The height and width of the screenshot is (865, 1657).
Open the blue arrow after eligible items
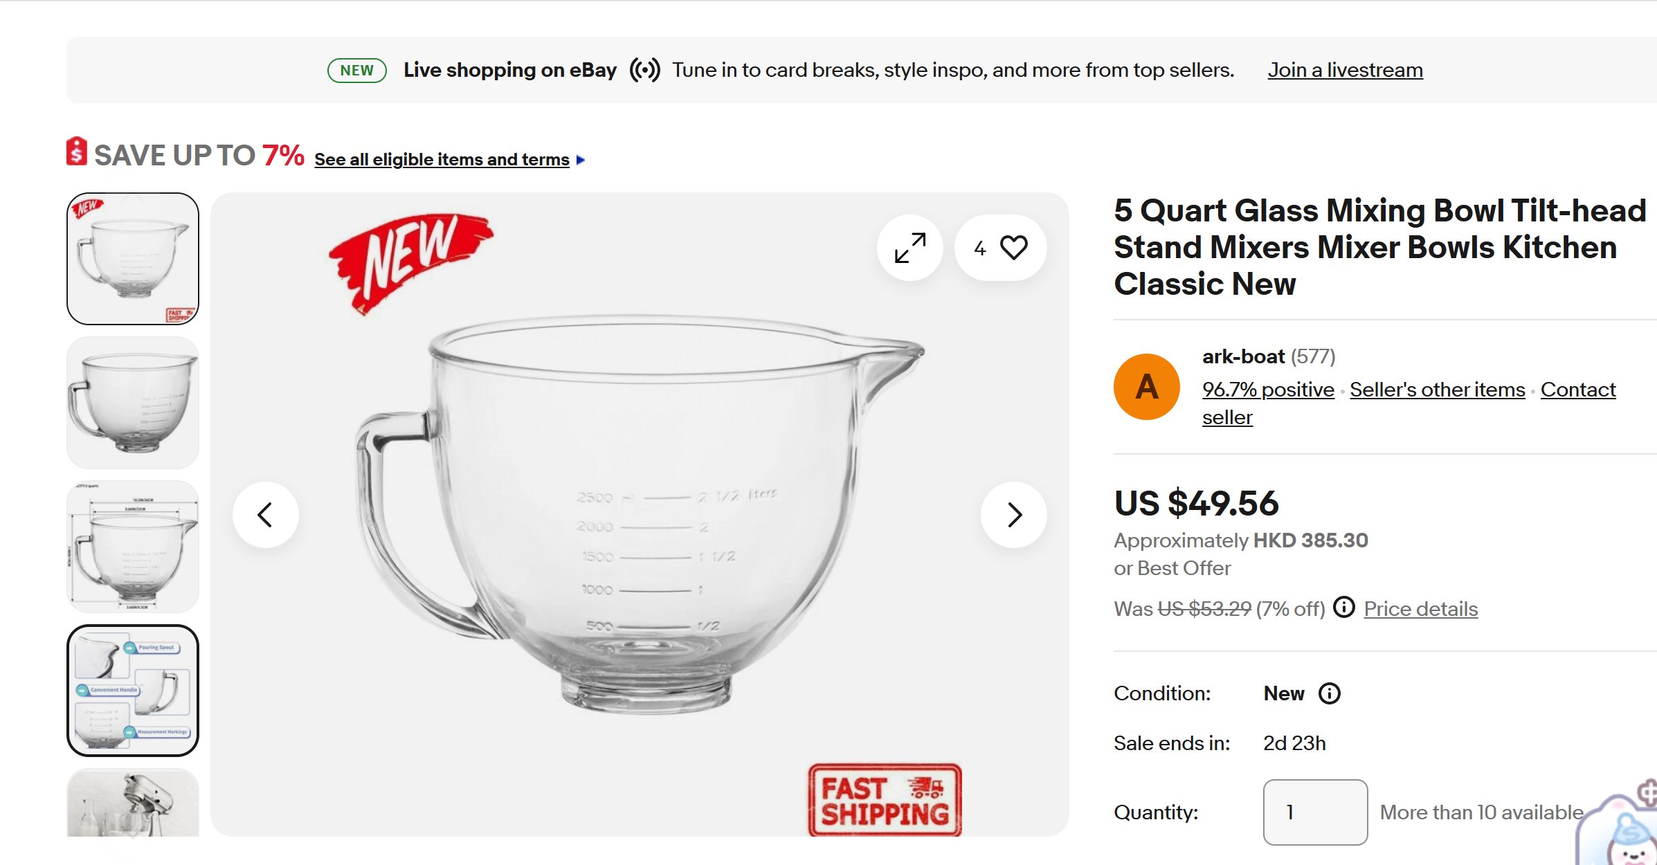click(x=581, y=160)
